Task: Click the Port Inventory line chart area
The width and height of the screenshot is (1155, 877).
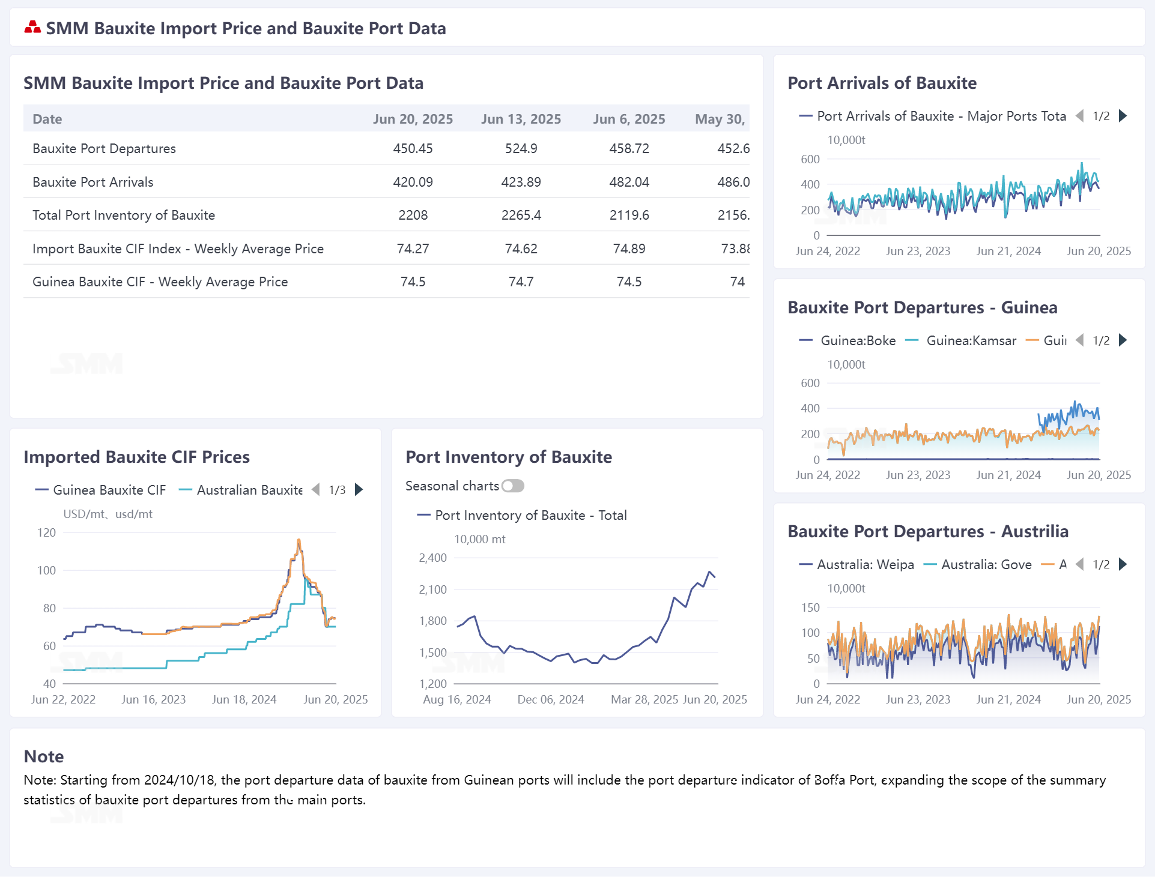Action: coord(586,621)
